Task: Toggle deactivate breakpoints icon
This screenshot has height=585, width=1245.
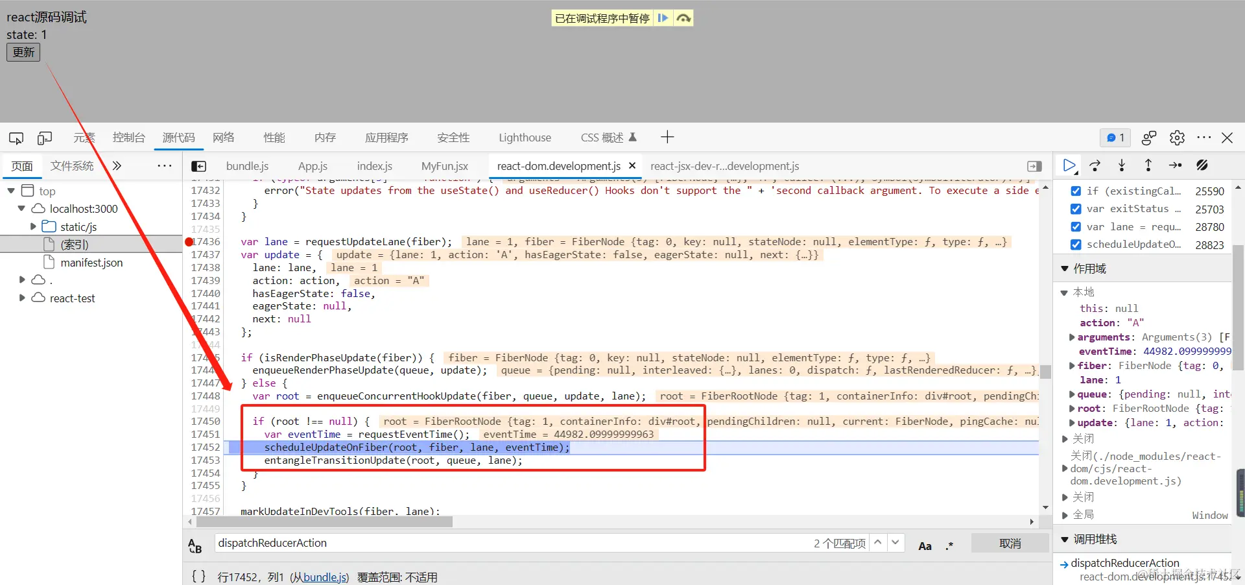Action: 1202,165
